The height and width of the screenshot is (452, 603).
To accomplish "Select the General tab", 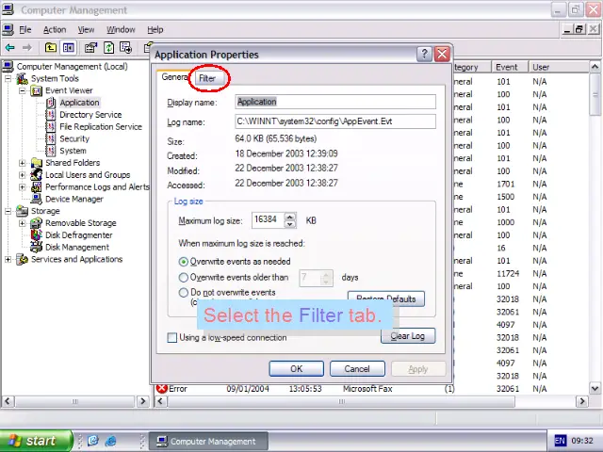I will 174,77.
